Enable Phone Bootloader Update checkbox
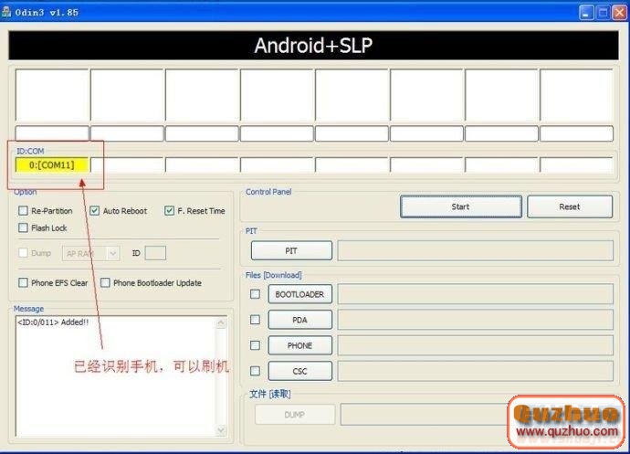Viewport: 630px width, 454px height. click(x=105, y=282)
